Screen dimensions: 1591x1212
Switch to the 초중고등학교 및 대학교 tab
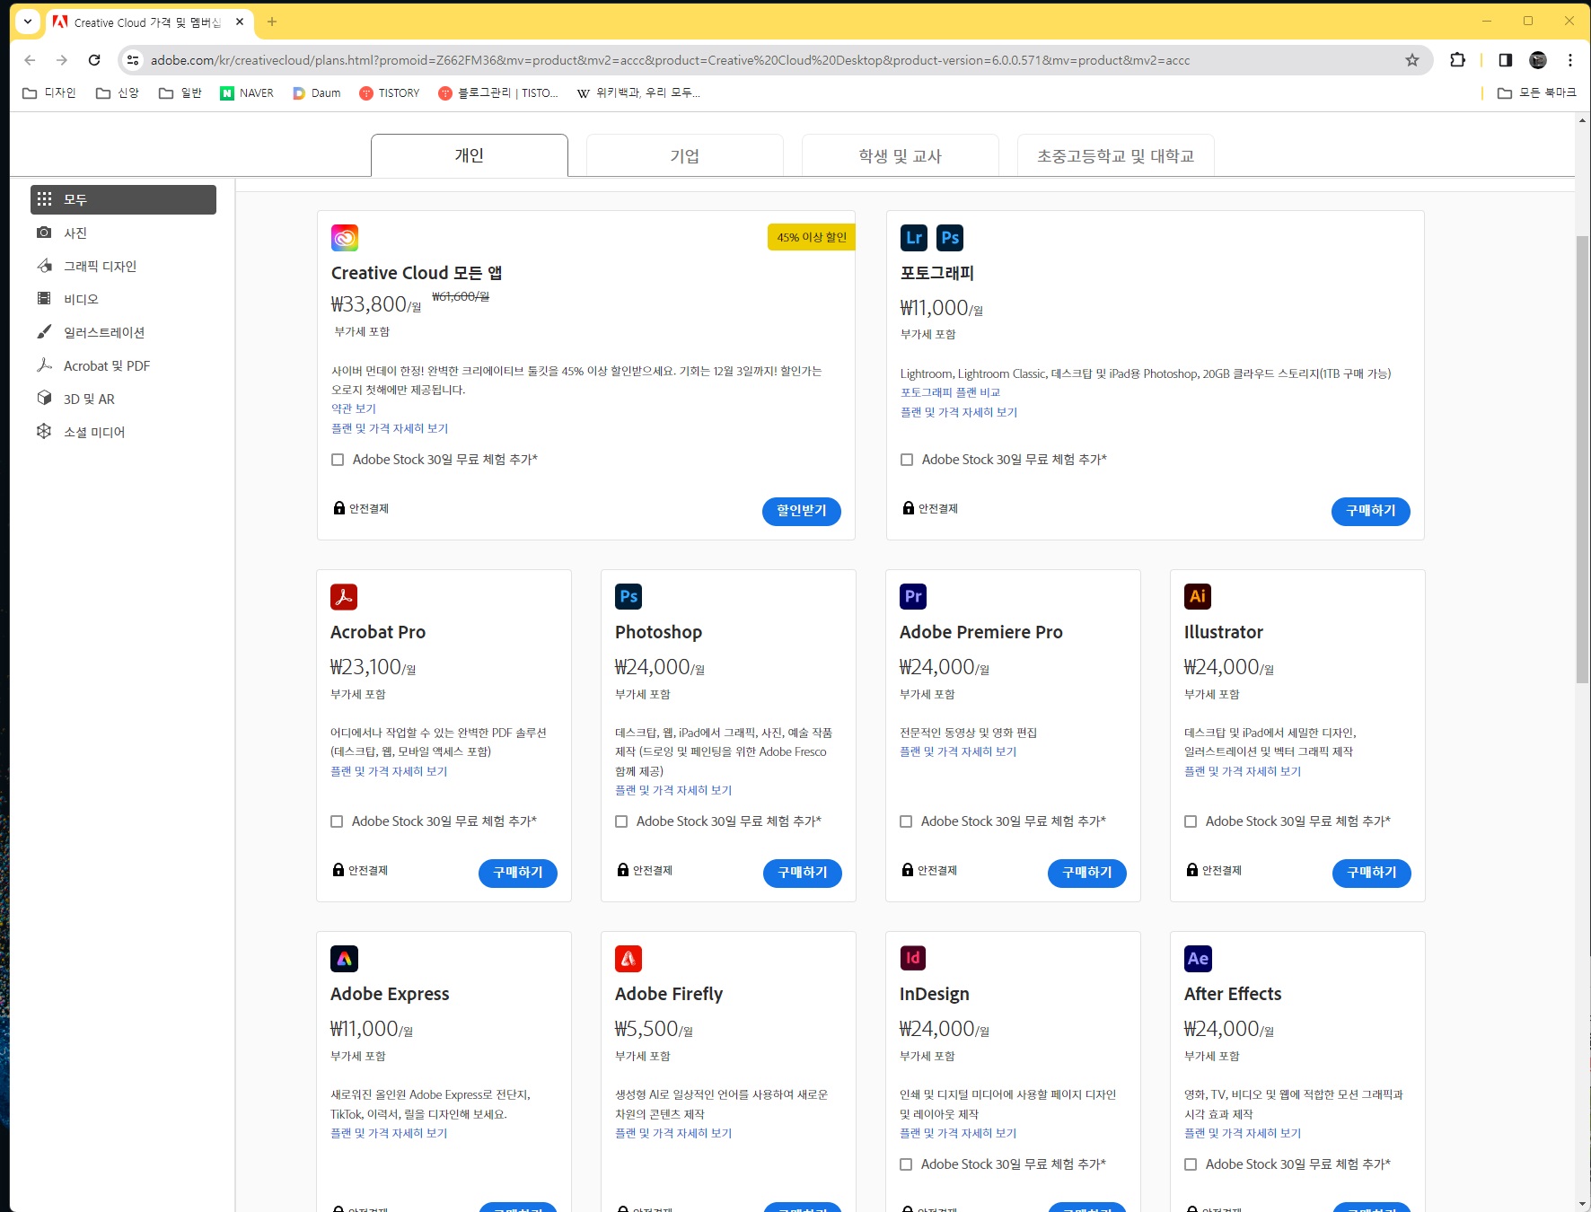[1116, 155]
